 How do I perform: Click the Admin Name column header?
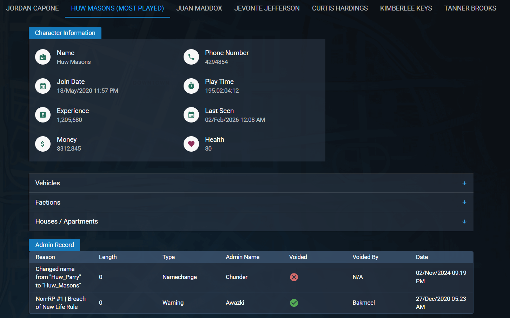[243, 257]
